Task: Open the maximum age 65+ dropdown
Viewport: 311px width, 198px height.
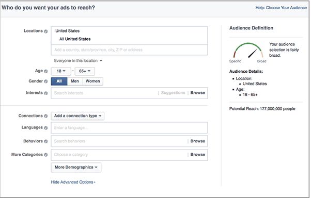Action: coord(85,71)
